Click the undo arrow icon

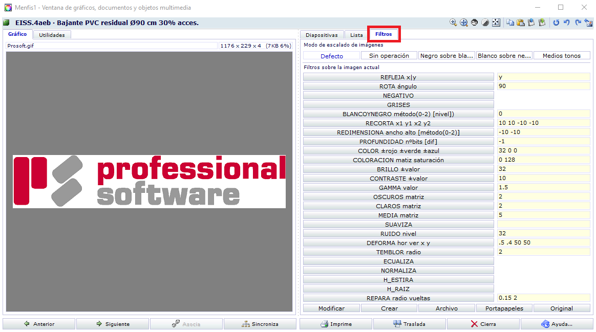[x=567, y=23]
